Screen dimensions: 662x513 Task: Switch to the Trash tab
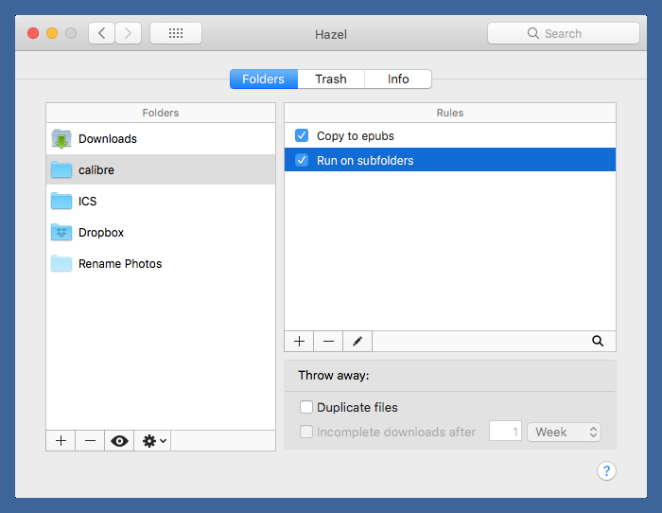331,80
